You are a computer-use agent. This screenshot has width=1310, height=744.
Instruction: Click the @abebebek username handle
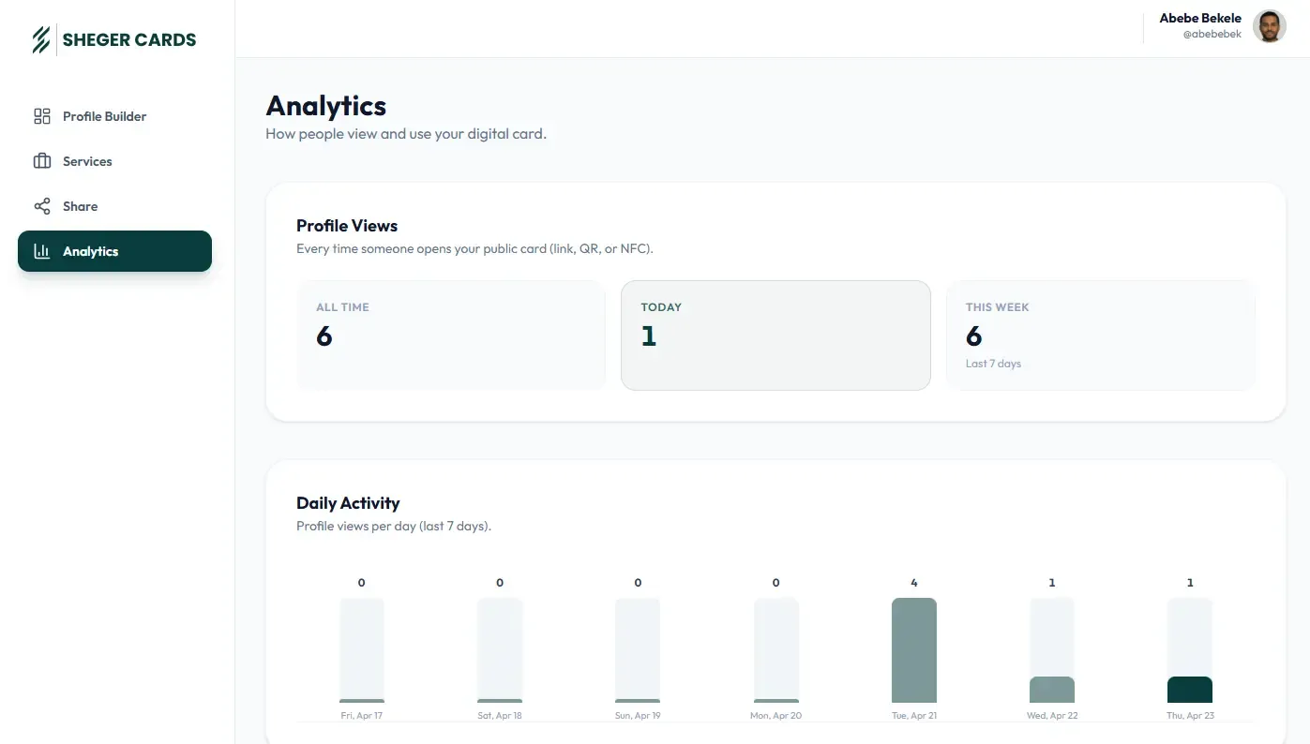point(1212,34)
